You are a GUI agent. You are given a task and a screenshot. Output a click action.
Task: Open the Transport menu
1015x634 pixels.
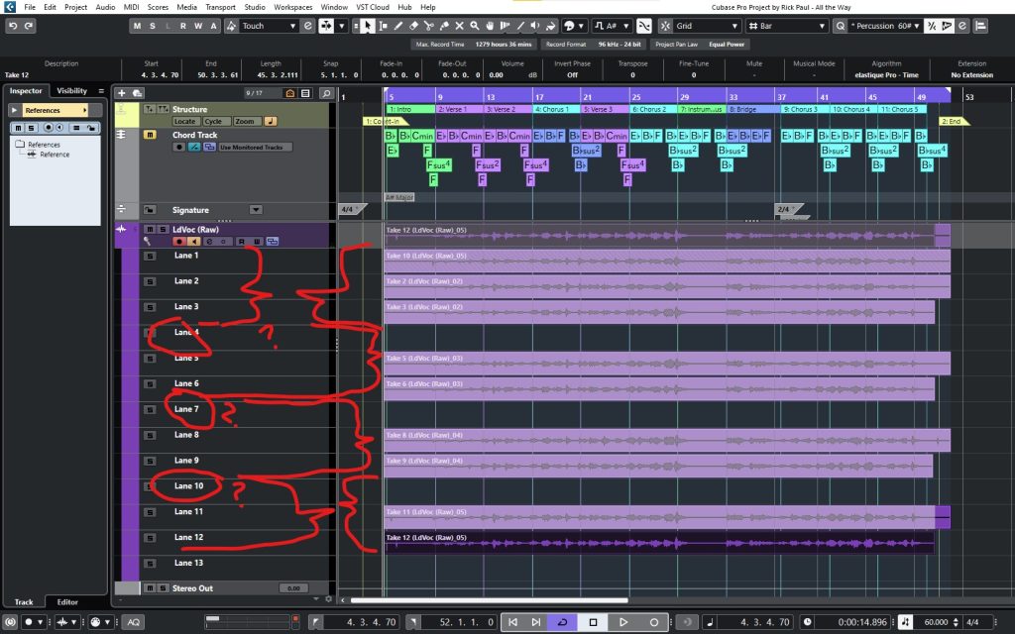click(220, 7)
